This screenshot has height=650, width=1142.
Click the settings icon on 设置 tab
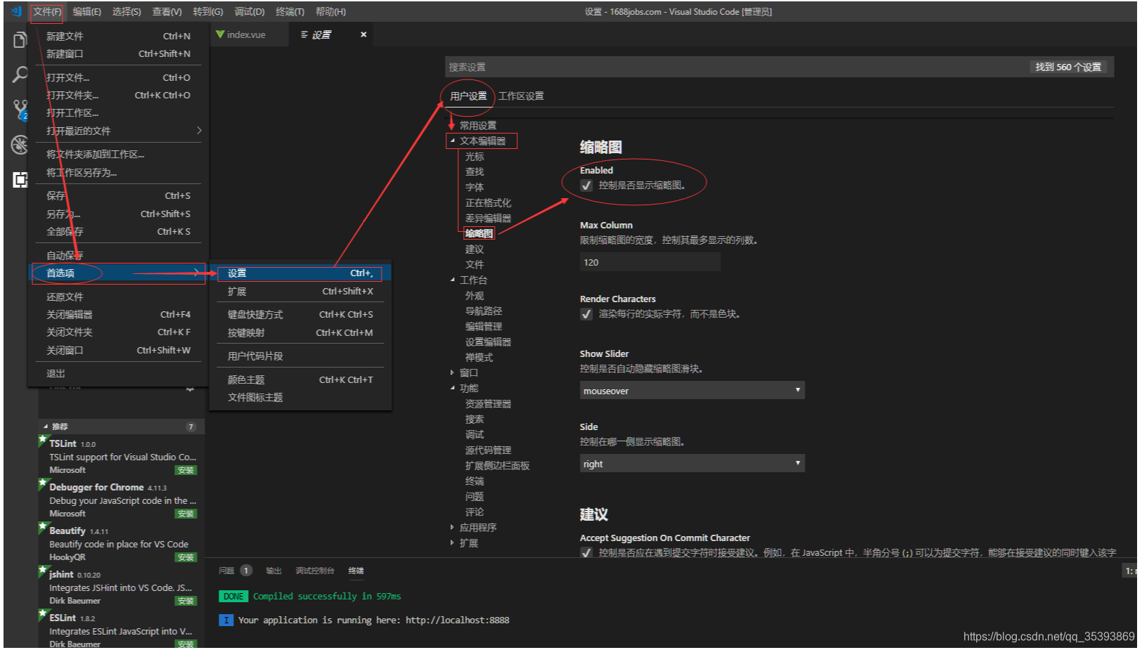pos(304,34)
